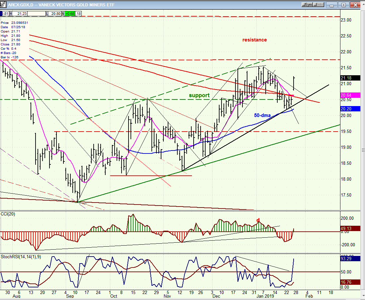365x300 pixels.
Task: Minimize the GDX chart window
Action: pyautogui.click(x=331, y=5)
